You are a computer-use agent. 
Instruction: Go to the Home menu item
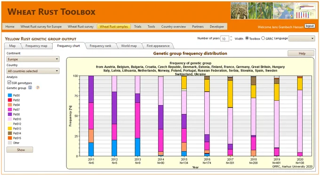[x=10, y=26]
